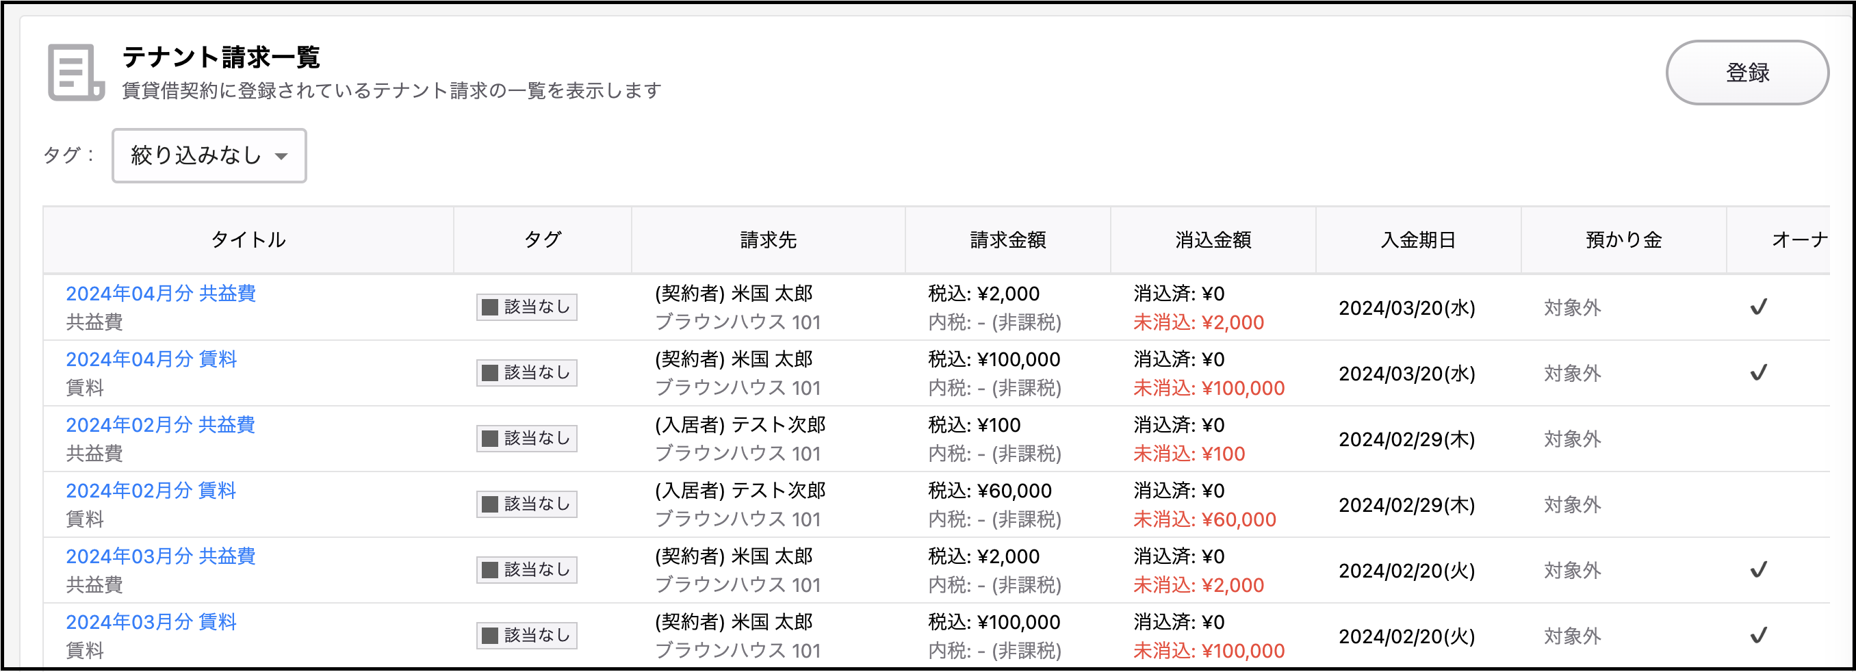Click 該当なし tag in 2024年02月分 賃料 row
Image resolution: width=1856 pixels, height=672 pixels.
[527, 504]
